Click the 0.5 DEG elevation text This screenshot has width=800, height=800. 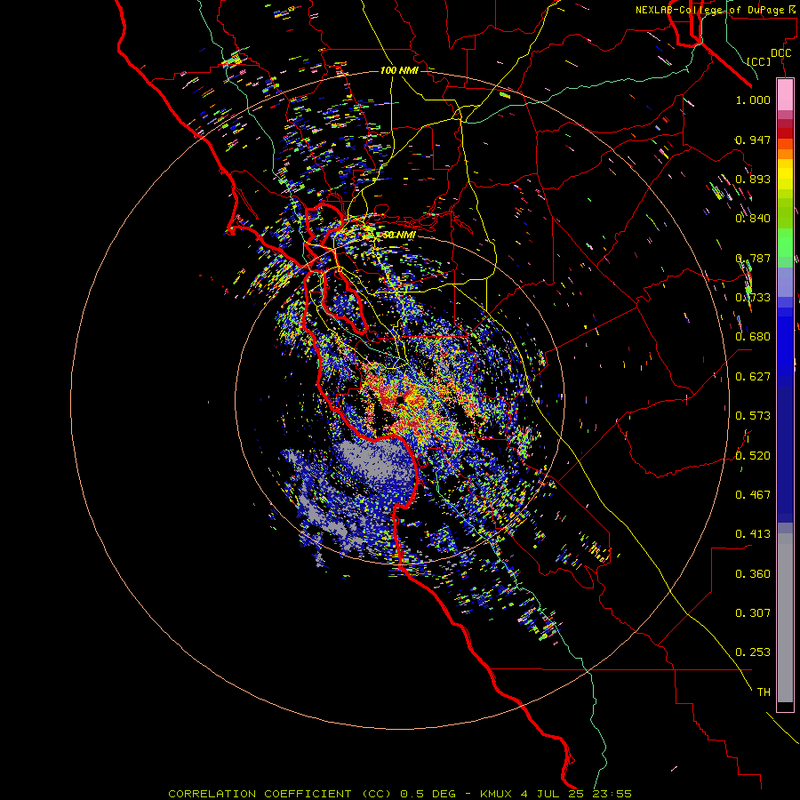pyautogui.click(x=428, y=794)
